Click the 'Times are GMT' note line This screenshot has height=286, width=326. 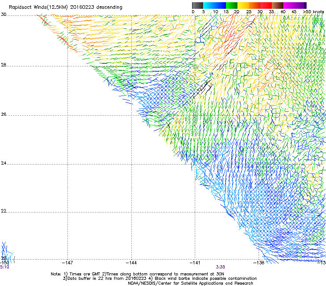tap(137, 274)
